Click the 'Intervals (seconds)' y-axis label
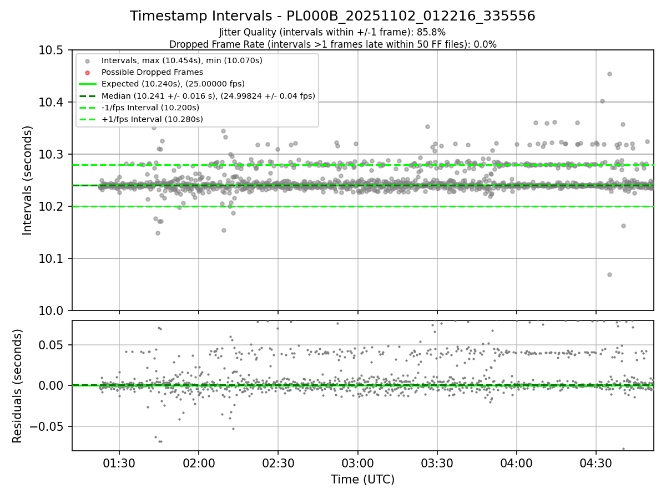The image size is (666, 499). click(28, 180)
